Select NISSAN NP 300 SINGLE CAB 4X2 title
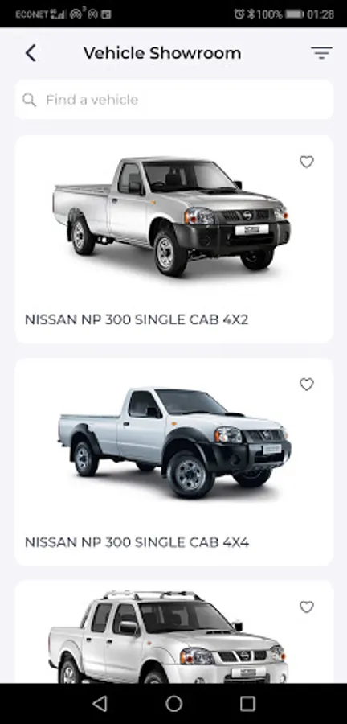Screen dimensions: 347x724 point(137,319)
